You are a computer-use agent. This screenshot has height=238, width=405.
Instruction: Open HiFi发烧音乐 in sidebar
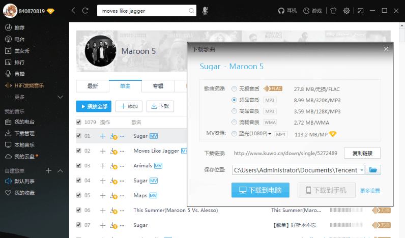(x=24, y=85)
